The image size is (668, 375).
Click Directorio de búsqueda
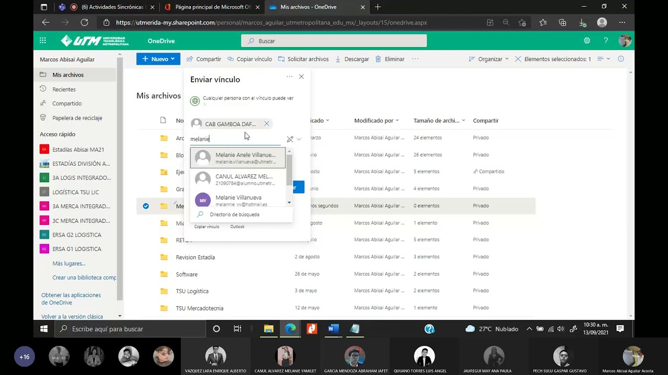click(x=241, y=215)
